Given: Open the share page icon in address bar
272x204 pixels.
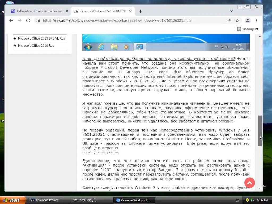Looking at the screenshot, I should (229, 20).
